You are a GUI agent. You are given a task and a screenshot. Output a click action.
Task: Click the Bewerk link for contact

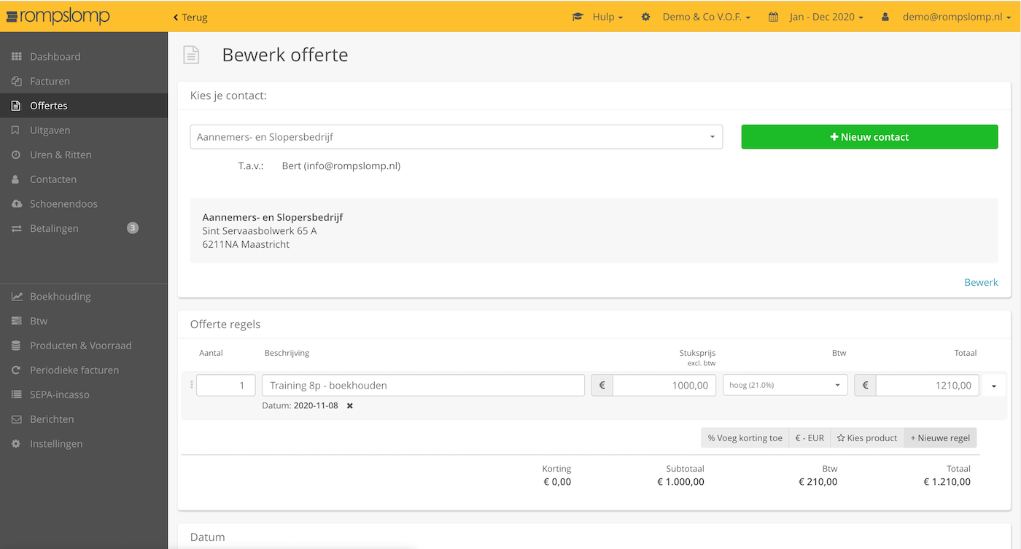point(981,282)
